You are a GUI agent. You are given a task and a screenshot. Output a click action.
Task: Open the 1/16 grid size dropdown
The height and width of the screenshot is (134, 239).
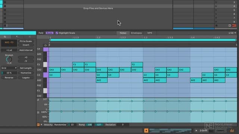pyautogui.click(x=232, y=33)
